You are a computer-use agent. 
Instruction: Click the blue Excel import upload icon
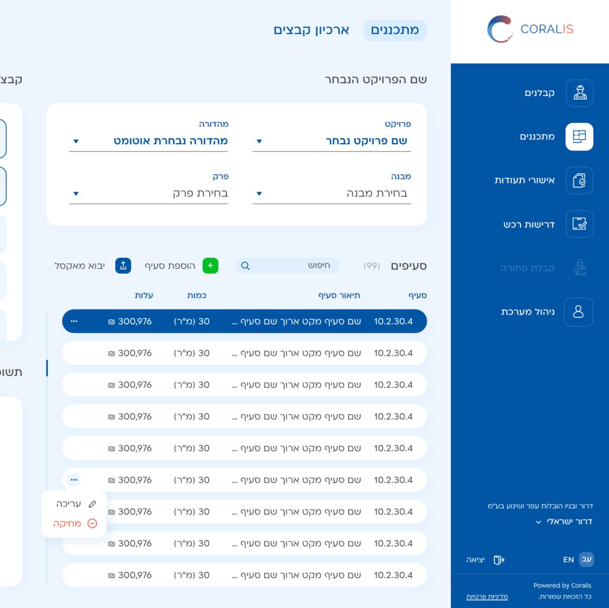(123, 266)
